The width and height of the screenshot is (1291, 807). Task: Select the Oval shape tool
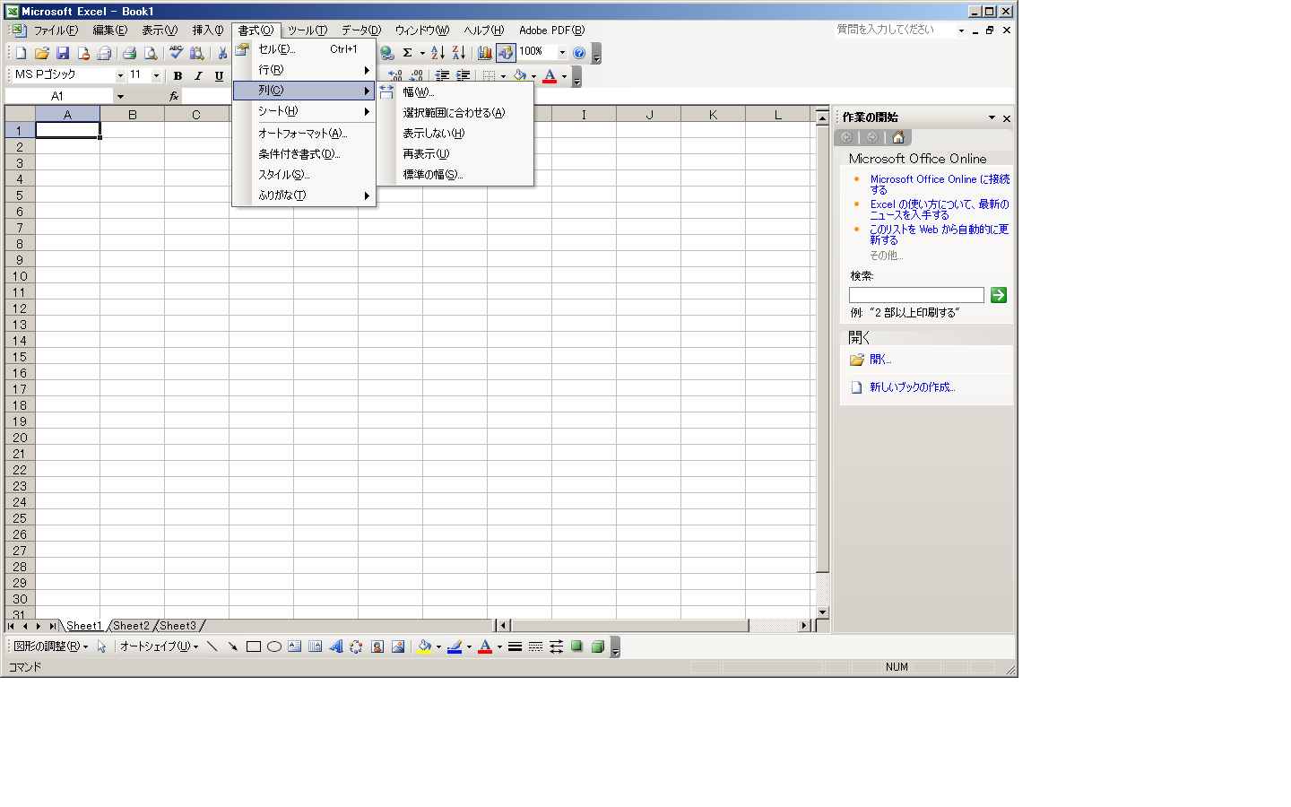[274, 646]
